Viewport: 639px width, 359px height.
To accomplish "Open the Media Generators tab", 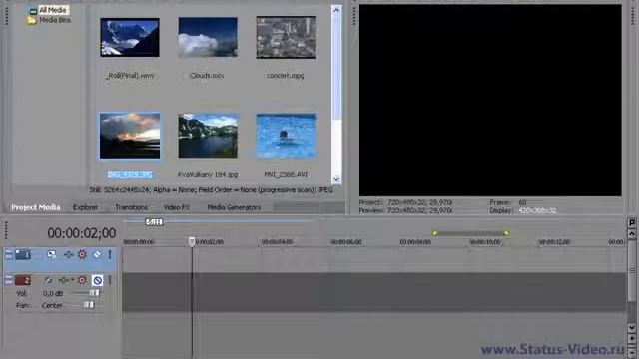I will pos(234,207).
